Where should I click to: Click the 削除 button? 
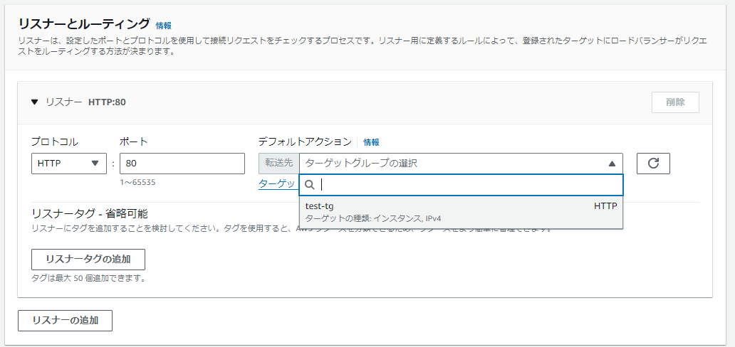pos(674,102)
